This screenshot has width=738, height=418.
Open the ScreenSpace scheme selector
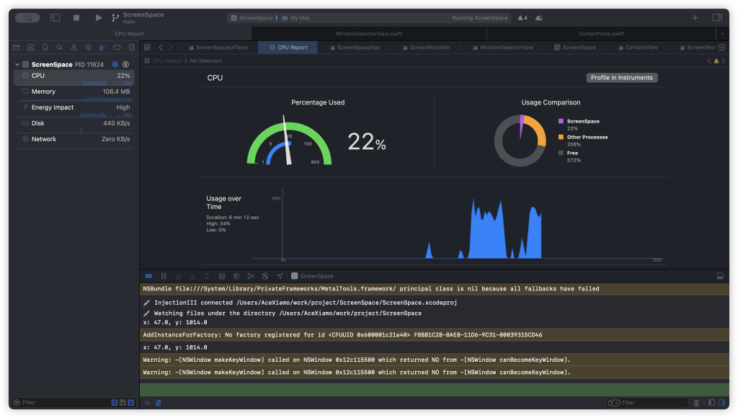click(x=252, y=17)
